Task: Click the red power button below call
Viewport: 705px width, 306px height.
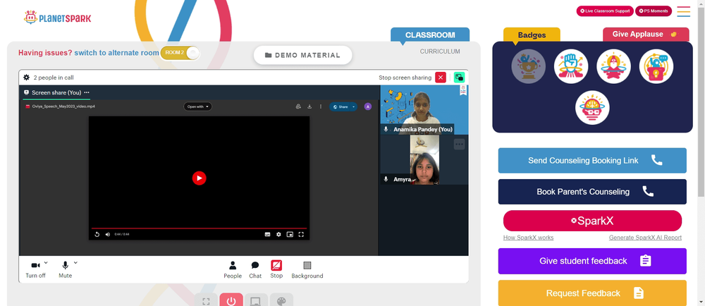Action: (x=231, y=300)
